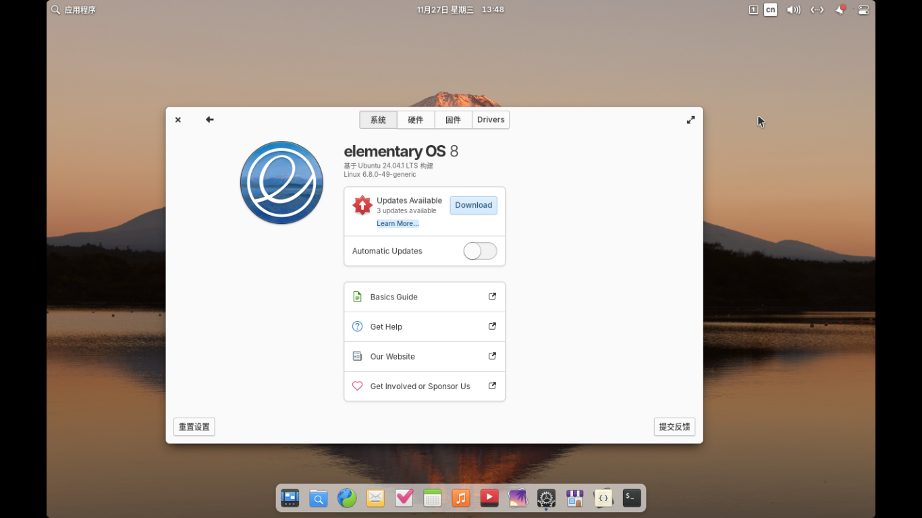
Task: Open Mail from the dock
Action: pos(375,498)
